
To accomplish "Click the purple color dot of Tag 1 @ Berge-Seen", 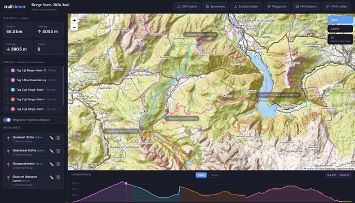I will 13,70.
